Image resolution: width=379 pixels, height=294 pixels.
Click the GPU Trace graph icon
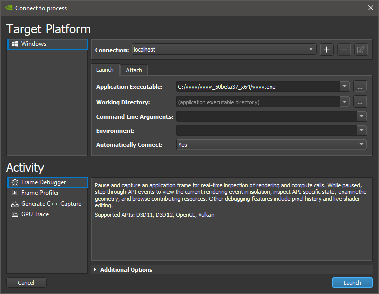tap(15, 214)
